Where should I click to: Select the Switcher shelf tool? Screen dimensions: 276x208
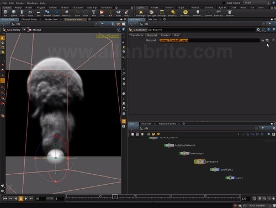point(230,13)
